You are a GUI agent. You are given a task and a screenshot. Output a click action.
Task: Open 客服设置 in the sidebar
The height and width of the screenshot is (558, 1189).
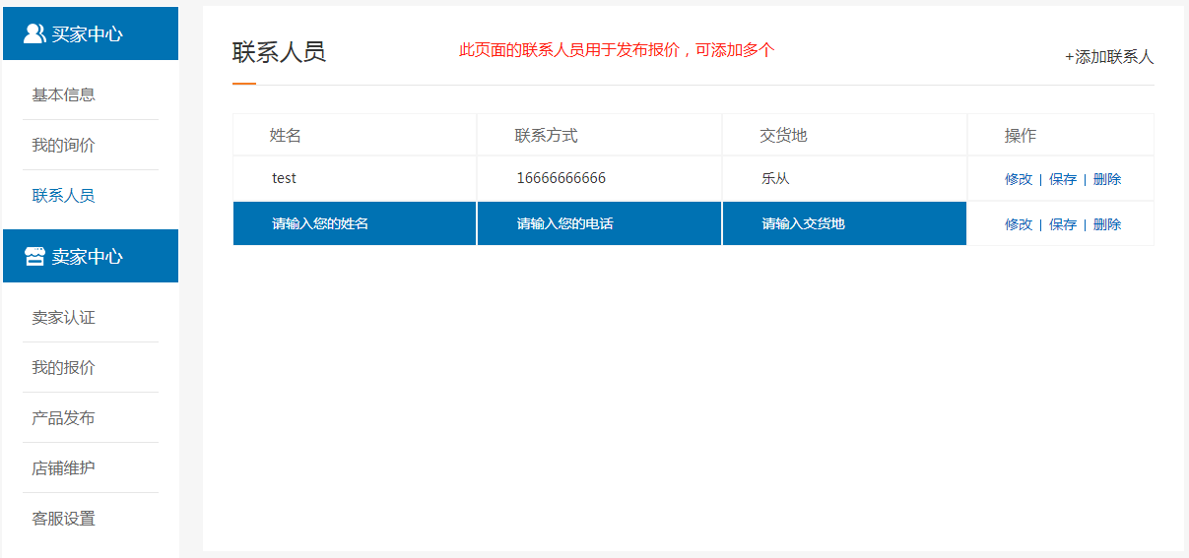tap(63, 519)
